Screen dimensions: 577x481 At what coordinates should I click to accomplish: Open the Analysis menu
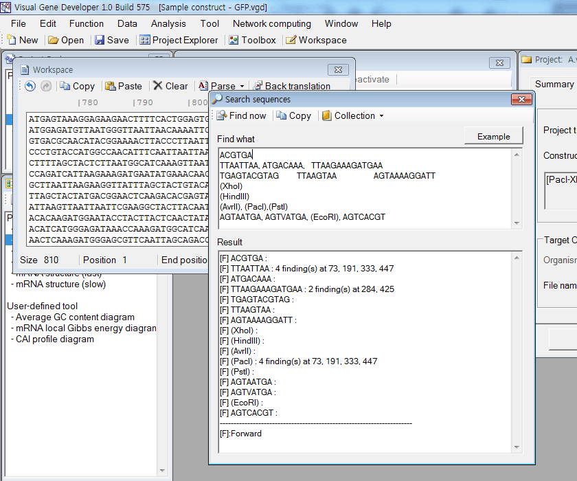coord(168,23)
